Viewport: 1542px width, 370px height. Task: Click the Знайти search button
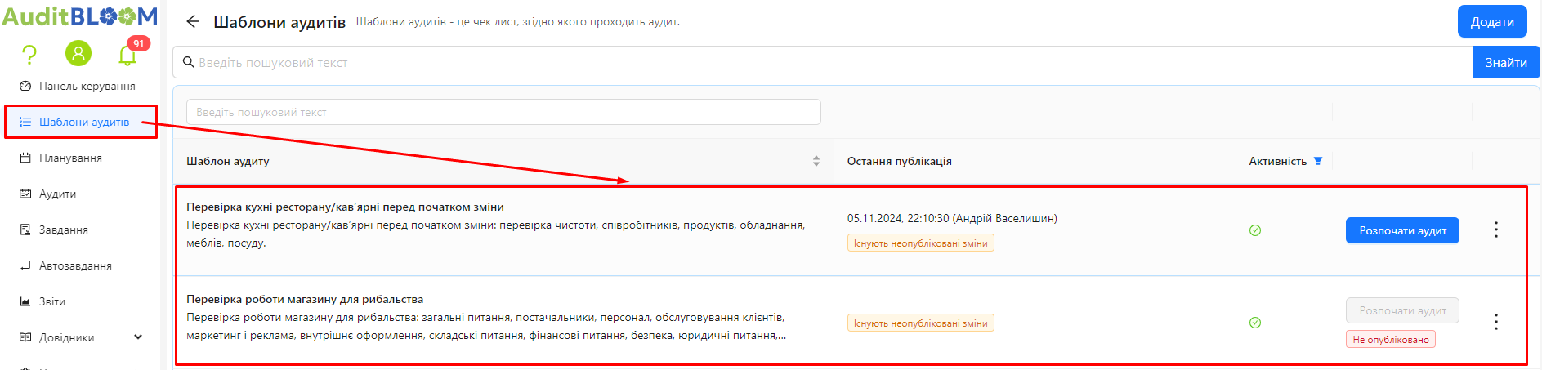[x=1506, y=62]
